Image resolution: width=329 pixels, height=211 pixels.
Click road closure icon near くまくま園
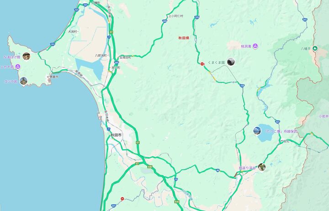coord(202,64)
